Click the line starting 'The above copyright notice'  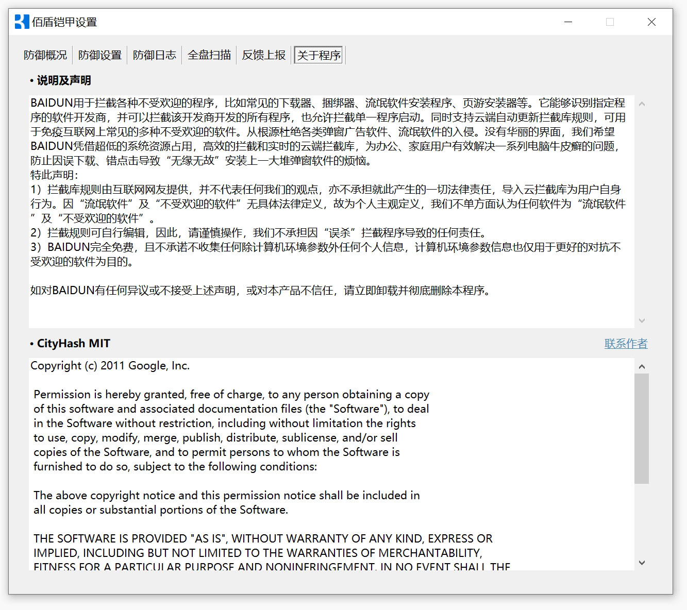[227, 496]
